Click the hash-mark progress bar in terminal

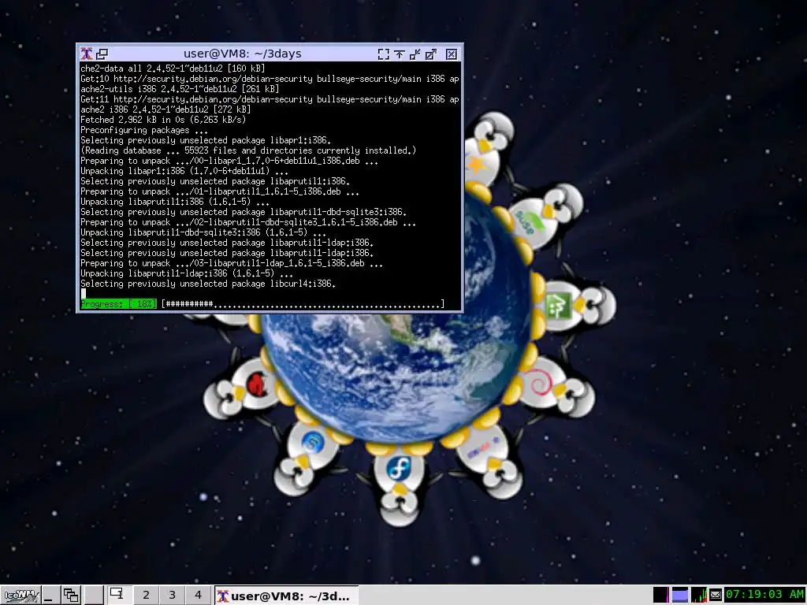pyautogui.click(x=303, y=304)
